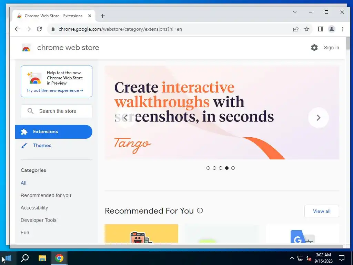The width and height of the screenshot is (353, 265).
Task: Sign in to the Web Store
Action: point(331,48)
